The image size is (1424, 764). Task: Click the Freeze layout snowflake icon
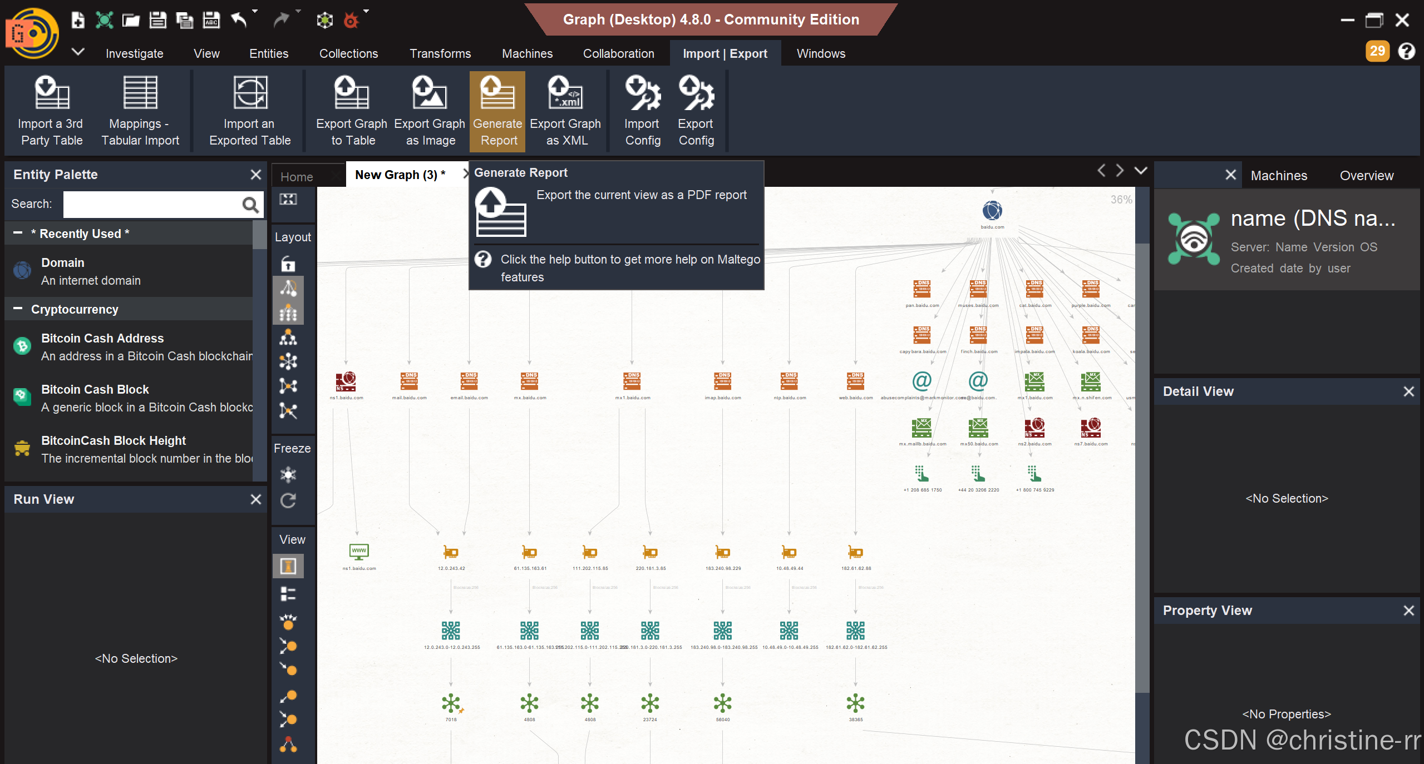point(288,474)
